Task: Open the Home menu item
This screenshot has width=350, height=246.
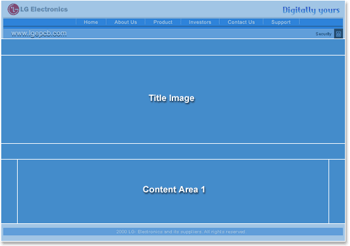Action: point(91,22)
